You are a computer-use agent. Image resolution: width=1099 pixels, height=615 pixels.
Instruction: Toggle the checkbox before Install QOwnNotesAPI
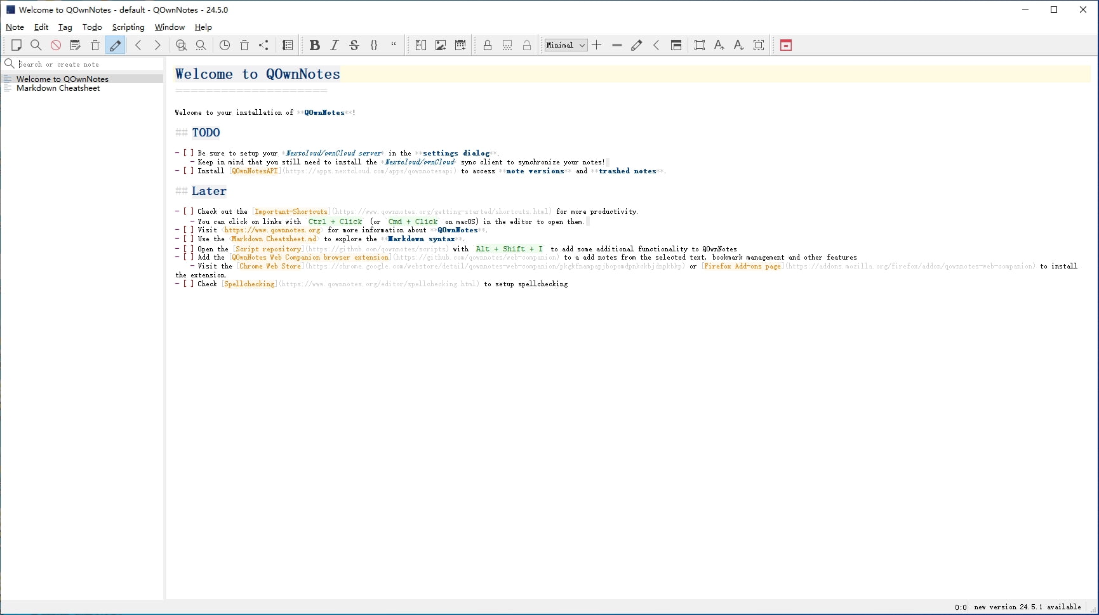(189, 171)
